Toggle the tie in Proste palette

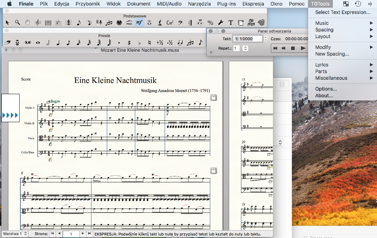pos(180,42)
